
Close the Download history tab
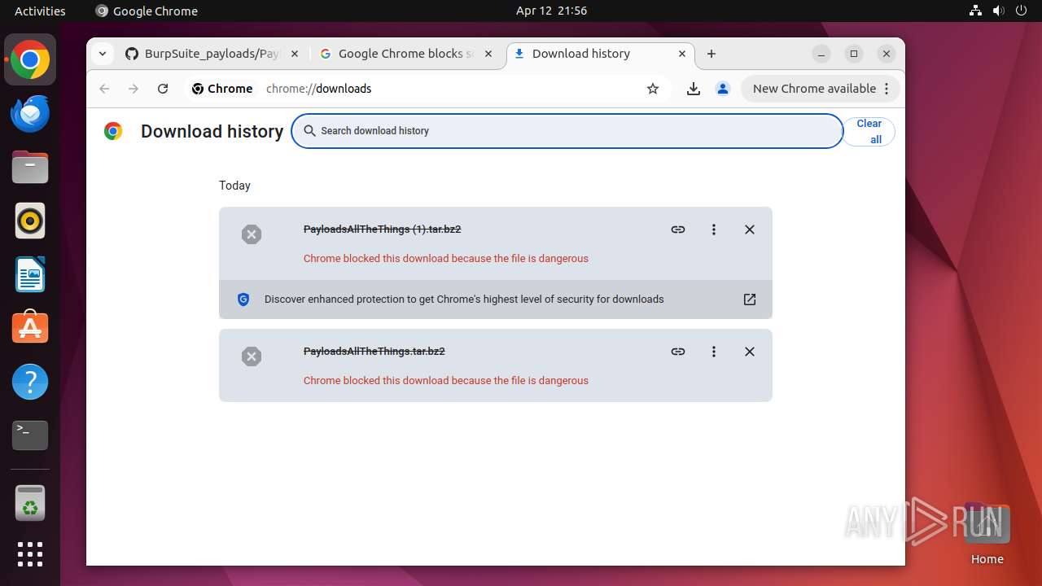pos(682,54)
